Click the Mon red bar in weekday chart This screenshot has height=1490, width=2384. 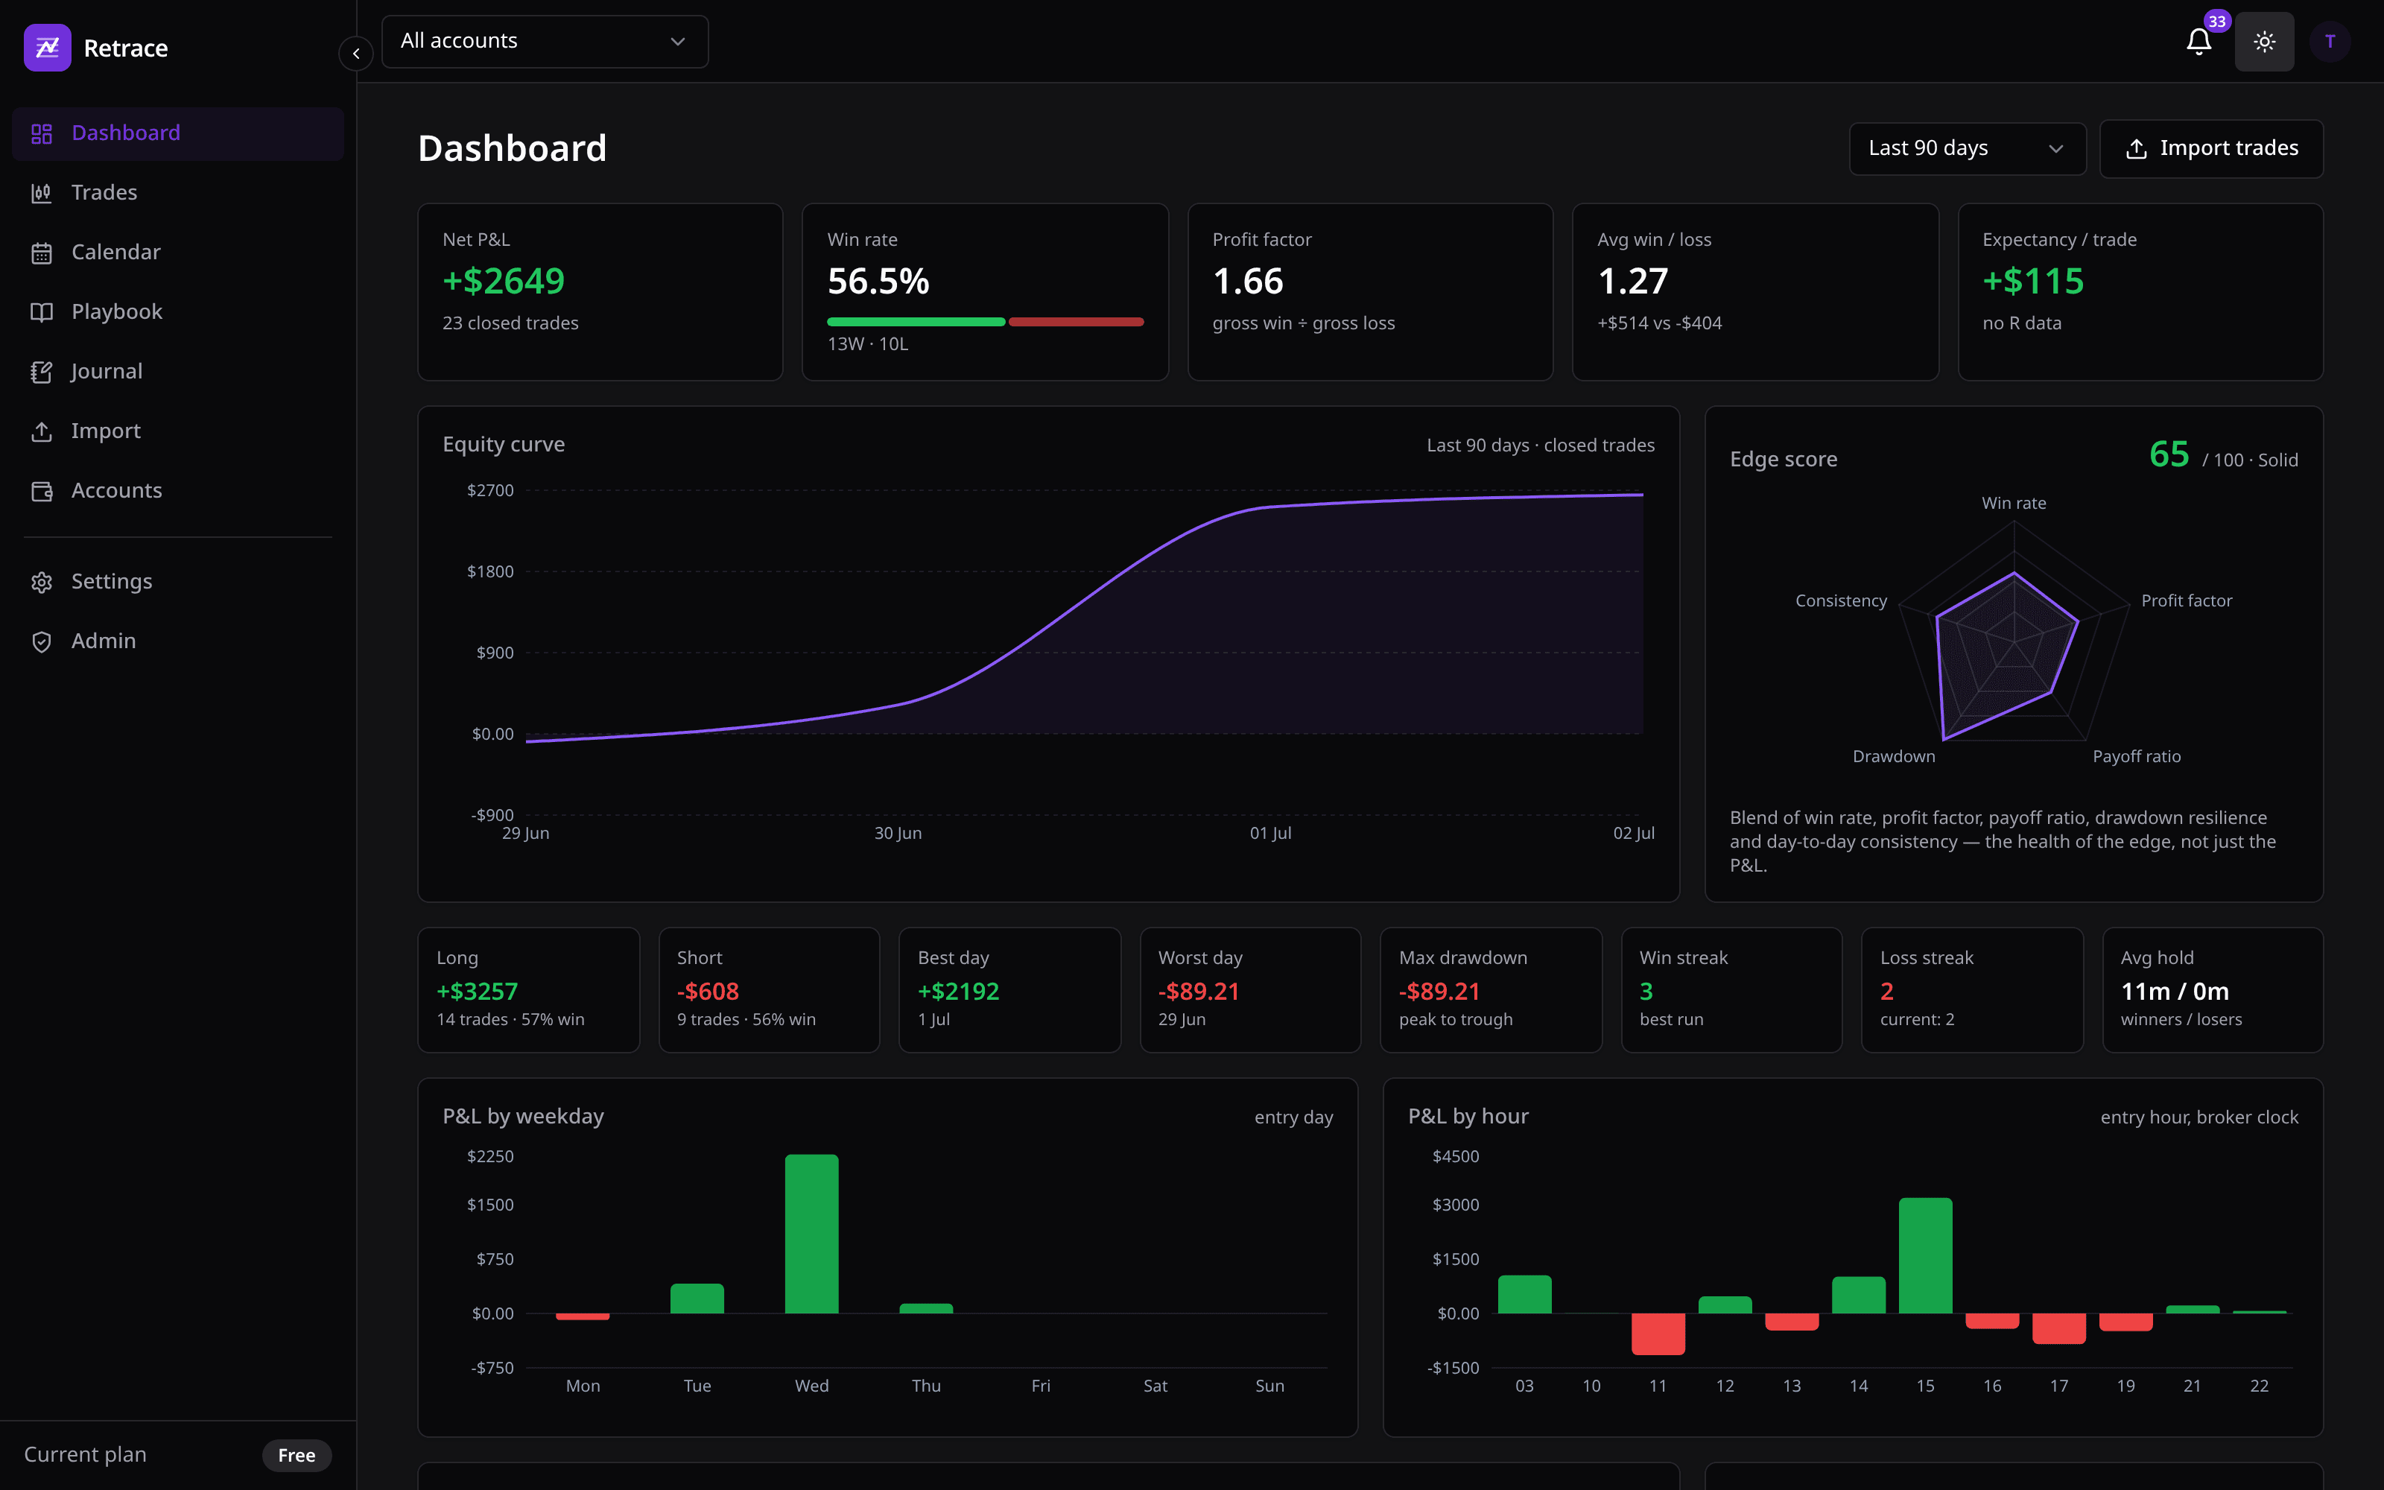[x=582, y=1316]
